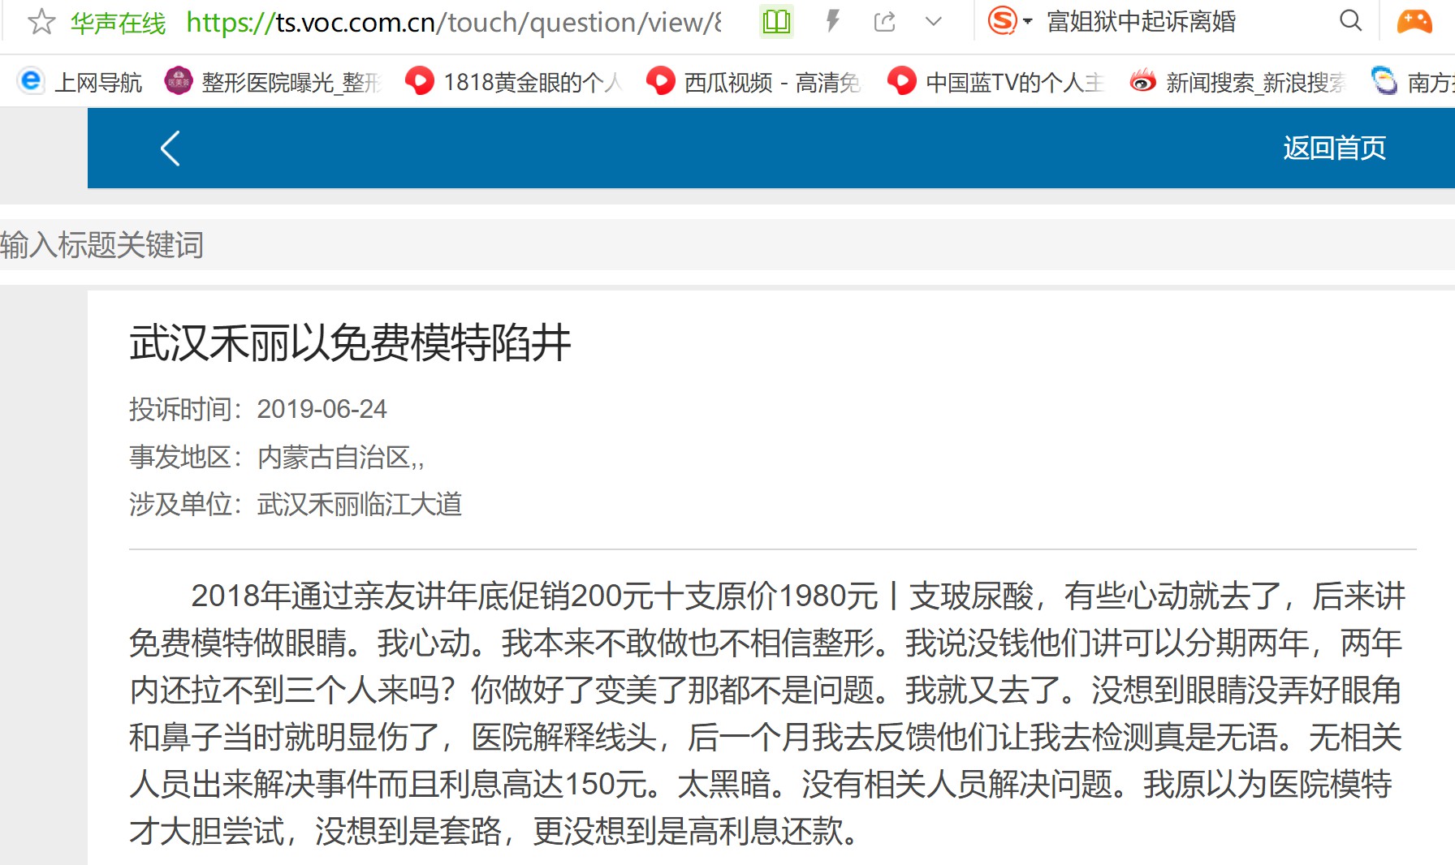Screen dimensions: 1455x865
Task: Open 中国蓝TV的个人主 bookmark
Action: (x=996, y=82)
